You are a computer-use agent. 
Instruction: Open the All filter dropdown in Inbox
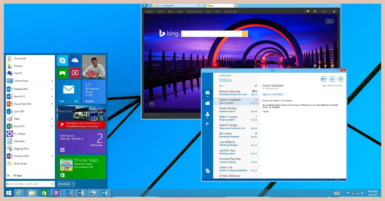222,86
